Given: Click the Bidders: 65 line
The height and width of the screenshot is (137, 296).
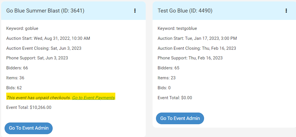Looking at the screenshot, I should point(168,68).
